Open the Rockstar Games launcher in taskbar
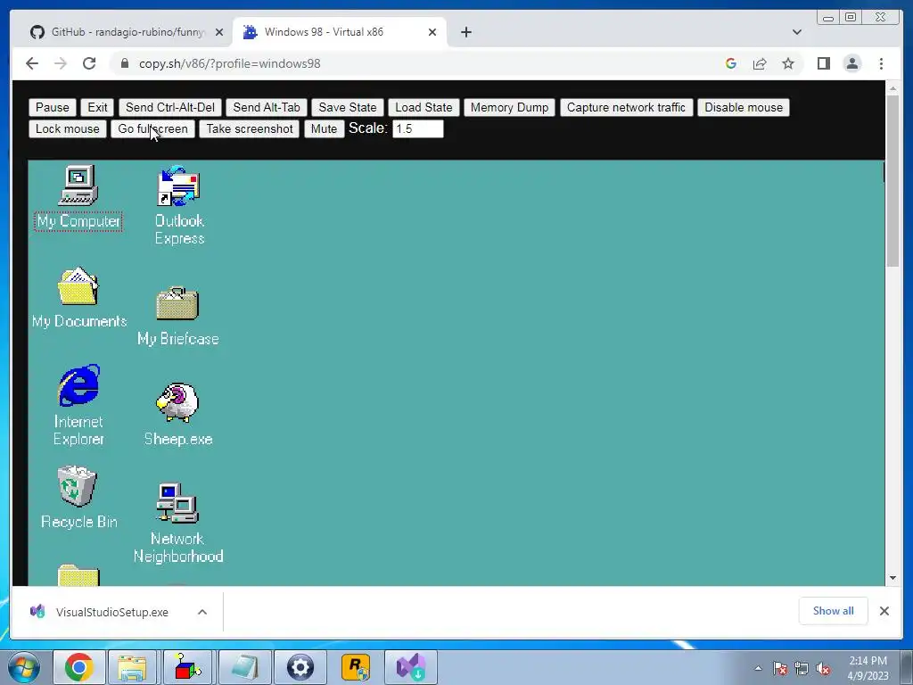This screenshot has height=685, width=913. (356, 667)
